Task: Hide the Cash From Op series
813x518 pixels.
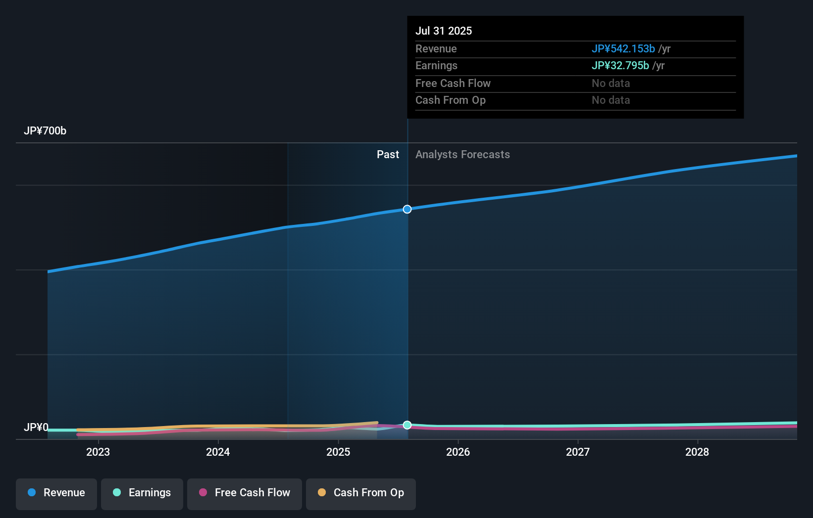Action: pyautogui.click(x=360, y=493)
